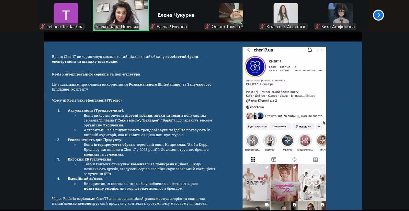Open the МЕТРО story highlight
Screen dimensions: 409x211
point(287,141)
